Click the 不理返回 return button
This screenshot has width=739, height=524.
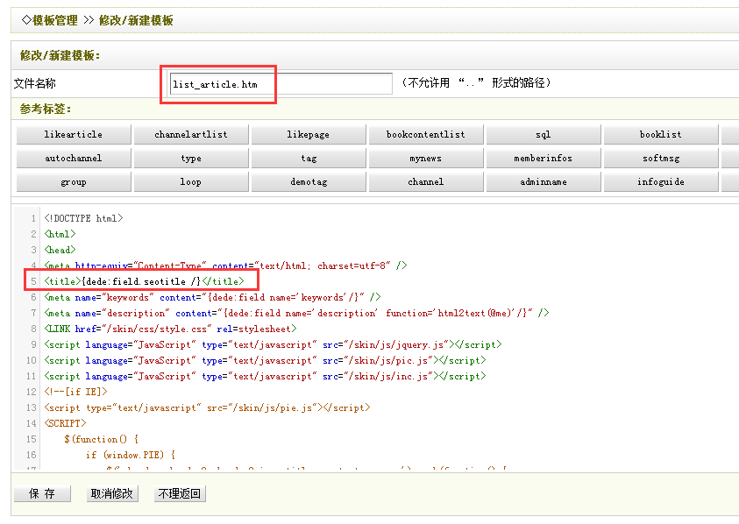[x=180, y=493]
